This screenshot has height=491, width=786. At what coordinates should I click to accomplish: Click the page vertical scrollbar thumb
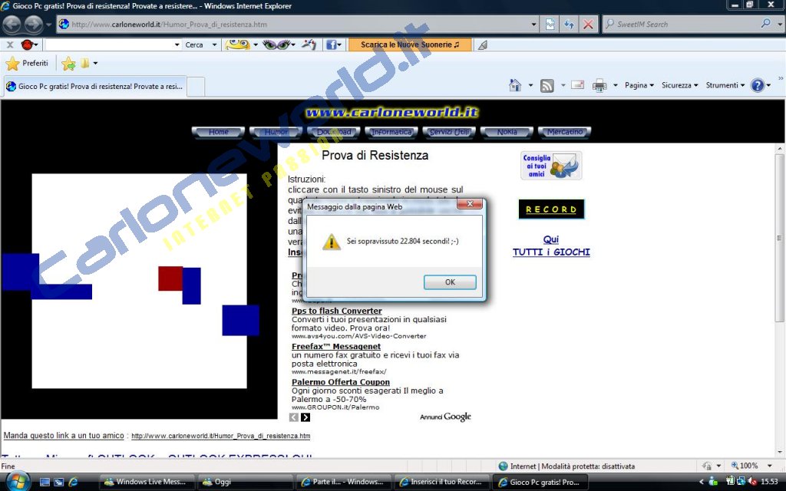[x=780, y=238]
